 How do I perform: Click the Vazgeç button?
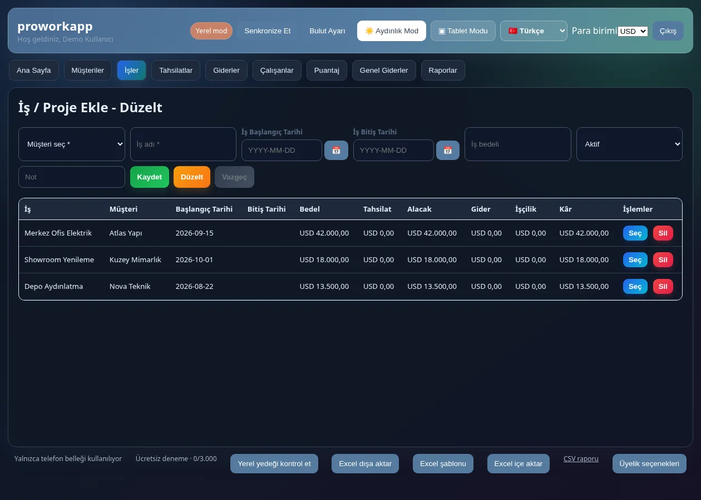[234, 177]
